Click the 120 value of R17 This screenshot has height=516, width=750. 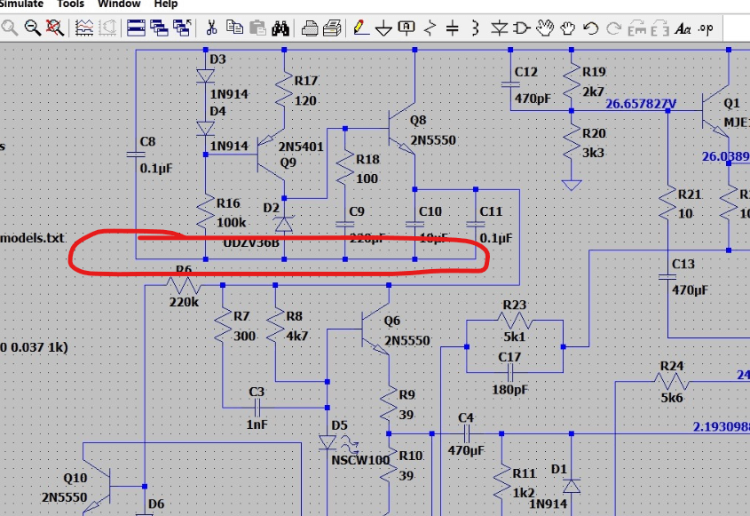(305, 100)
